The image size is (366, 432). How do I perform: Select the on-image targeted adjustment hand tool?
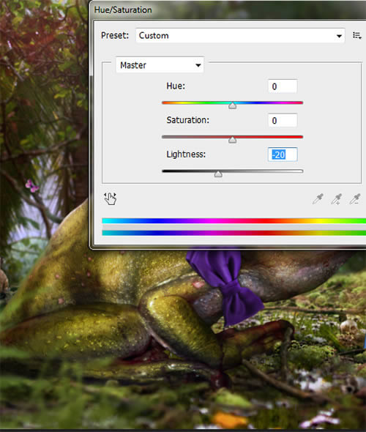coord(110,198)
